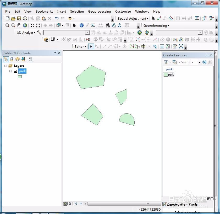Click the park layer green symbol swatch
The image size is (220, 214).
(x=20, y=77)
